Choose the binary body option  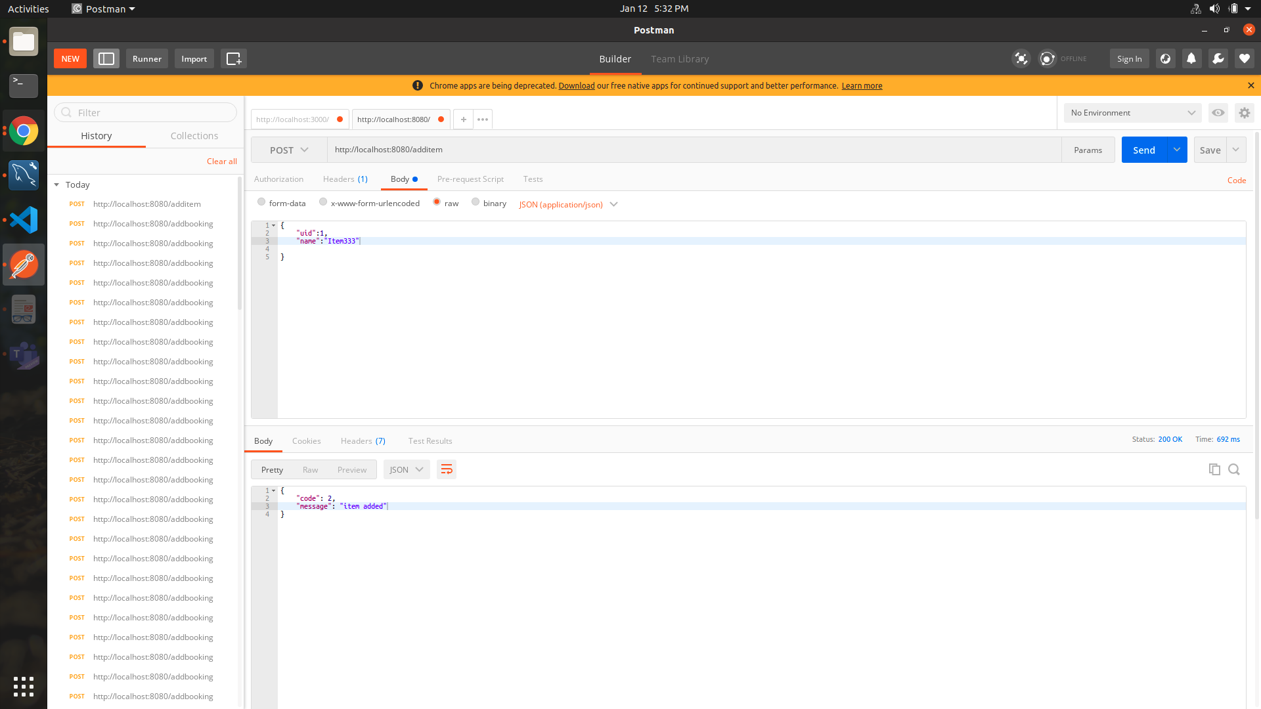(x=476, y=202)
